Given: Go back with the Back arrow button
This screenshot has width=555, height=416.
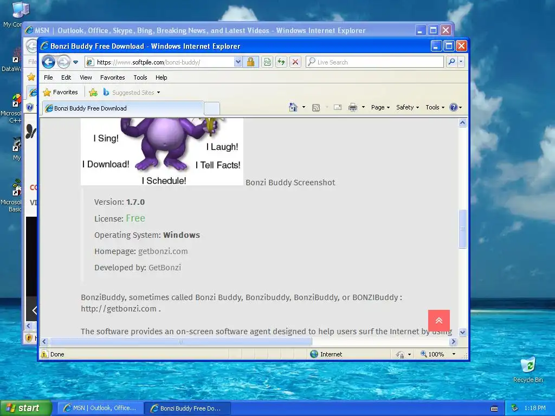Looking at the screenshot, I should 48,62.
